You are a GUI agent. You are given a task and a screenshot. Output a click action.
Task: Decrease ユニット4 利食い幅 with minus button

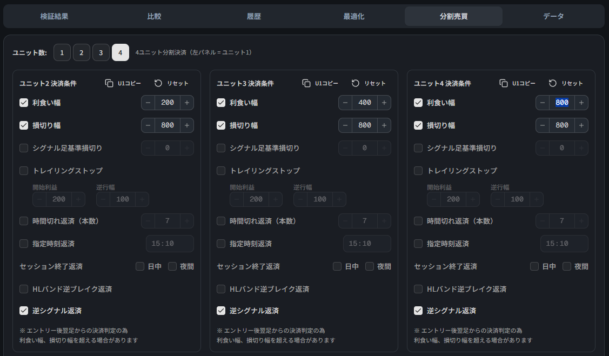click(543, 103)
